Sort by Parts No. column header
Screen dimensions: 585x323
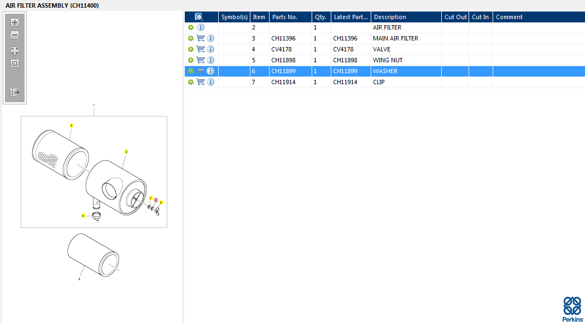291,17
